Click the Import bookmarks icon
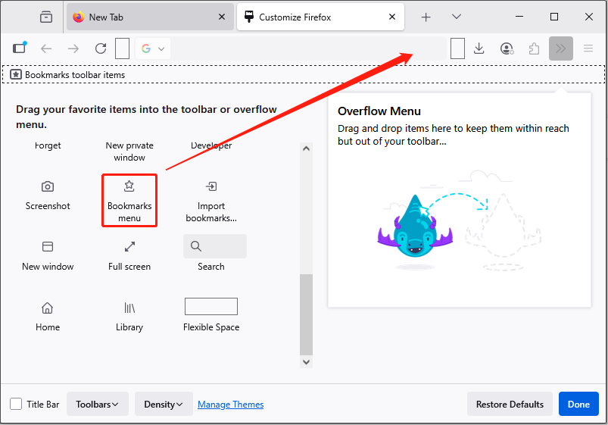This screenshot has width=608, height=425. [211, 186]
